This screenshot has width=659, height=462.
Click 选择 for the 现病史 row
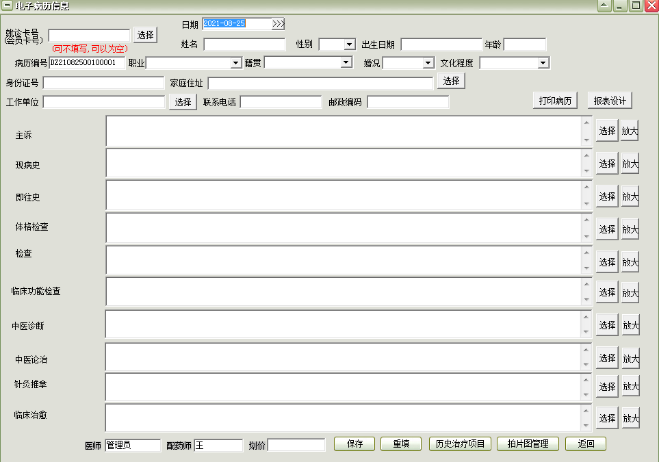tap(607, 164)
